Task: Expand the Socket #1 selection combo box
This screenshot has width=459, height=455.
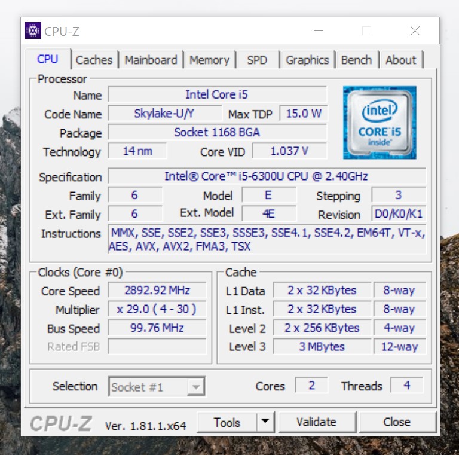Action: click(x=196, y=387)
